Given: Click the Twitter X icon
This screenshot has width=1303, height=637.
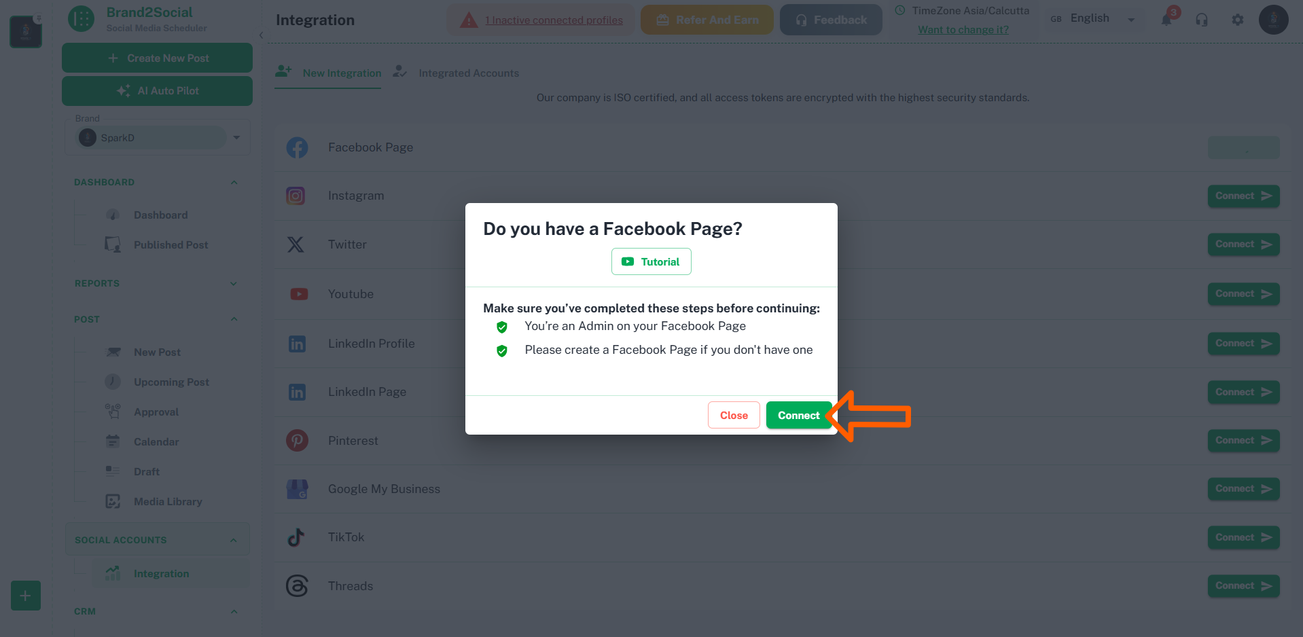Looking at the screenshot, I should (x=296, y=244).
